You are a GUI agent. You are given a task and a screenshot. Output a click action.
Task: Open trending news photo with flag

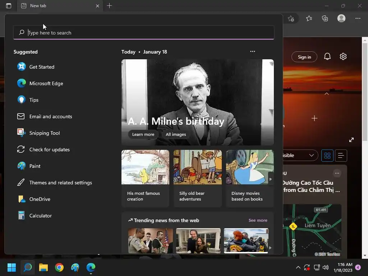[x=151, y=241]
